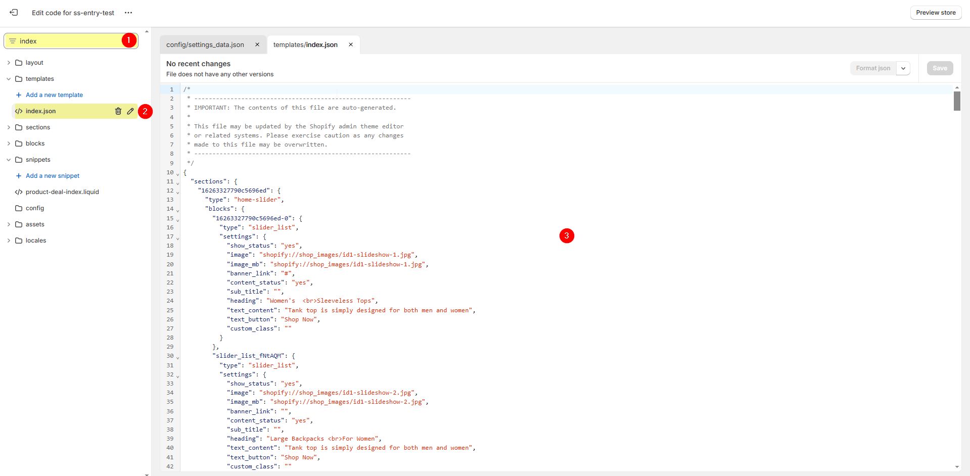Close the config/settings_data.json tab
970x476 pixels.
point(257,44)
